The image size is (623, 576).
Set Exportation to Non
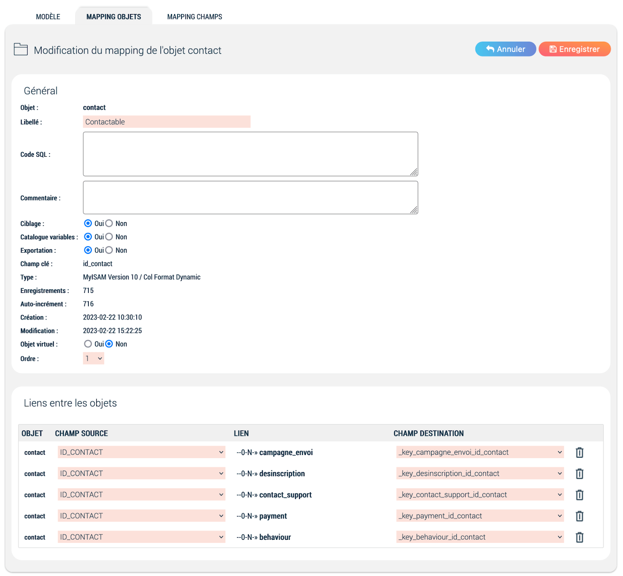point(109,250)
